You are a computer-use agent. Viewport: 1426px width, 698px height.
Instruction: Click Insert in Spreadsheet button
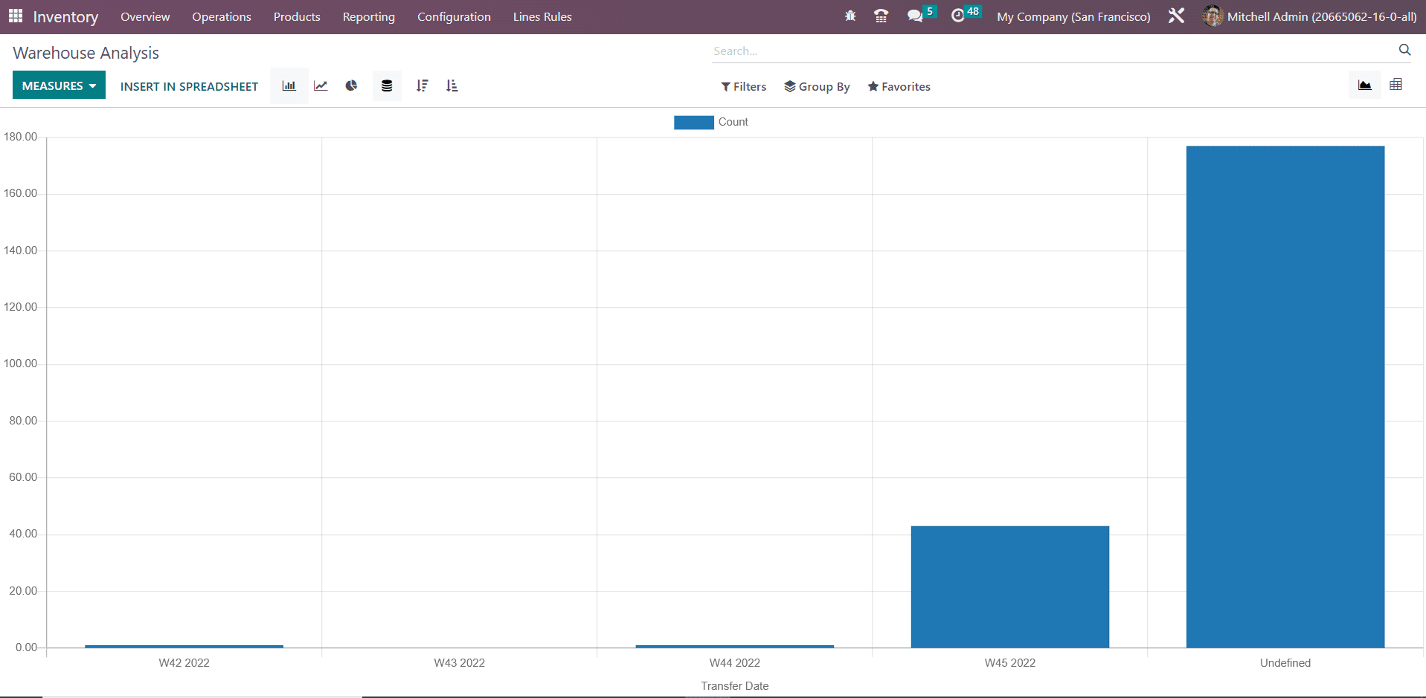coord(189,86)
